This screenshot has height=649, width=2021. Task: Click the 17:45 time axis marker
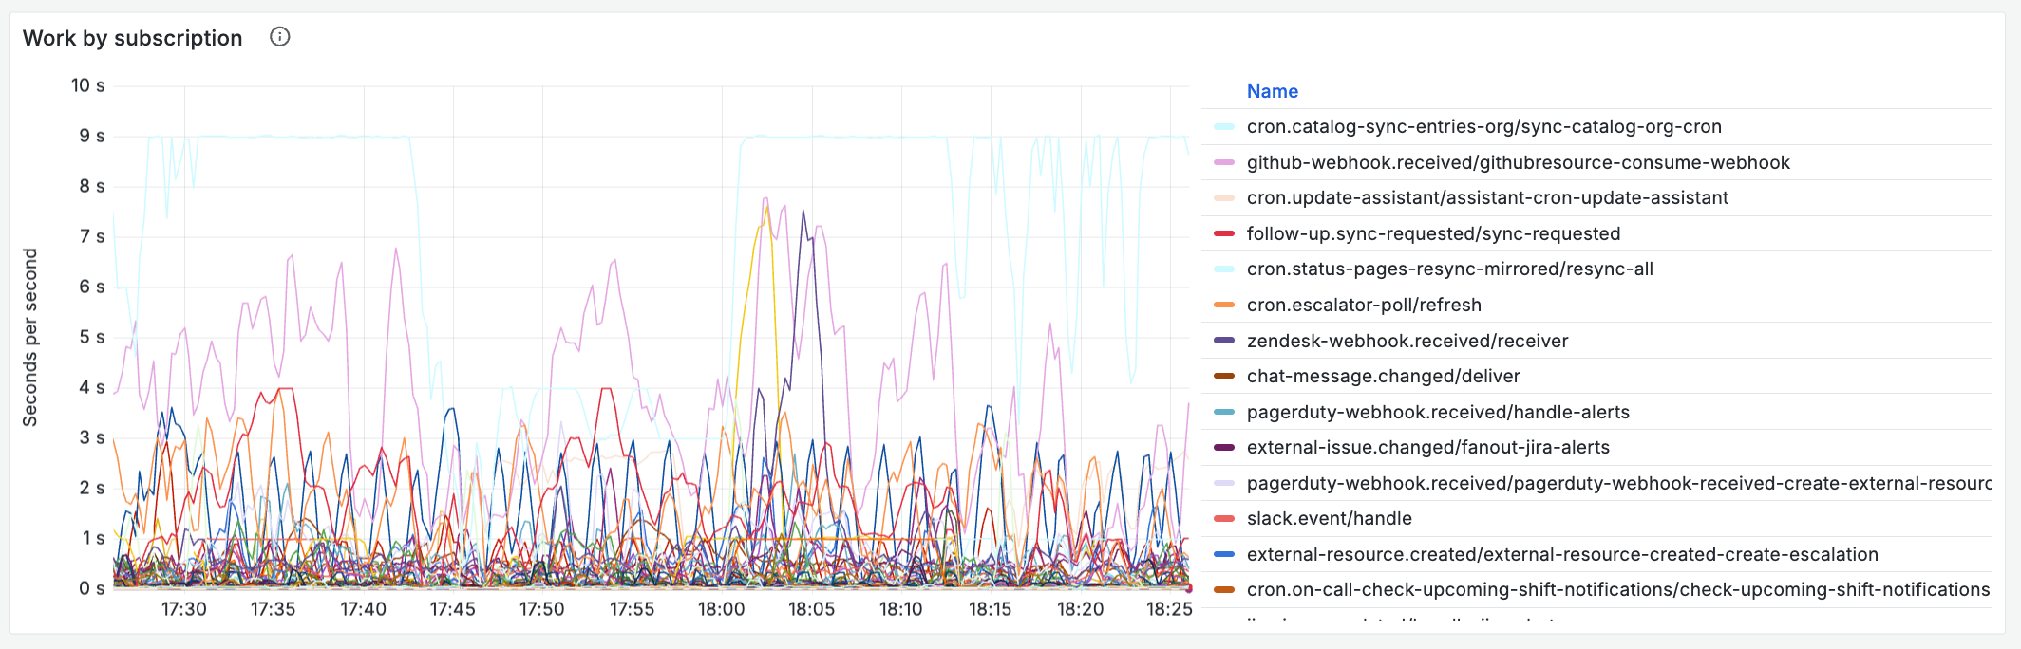pos(452,609)
